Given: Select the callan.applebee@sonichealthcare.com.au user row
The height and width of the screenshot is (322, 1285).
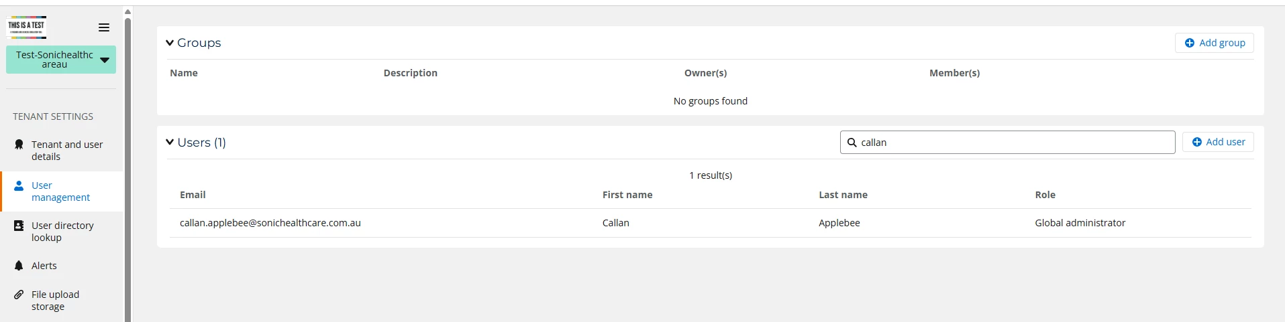Looking at the screenshot, I should click(x=711, y=223).
